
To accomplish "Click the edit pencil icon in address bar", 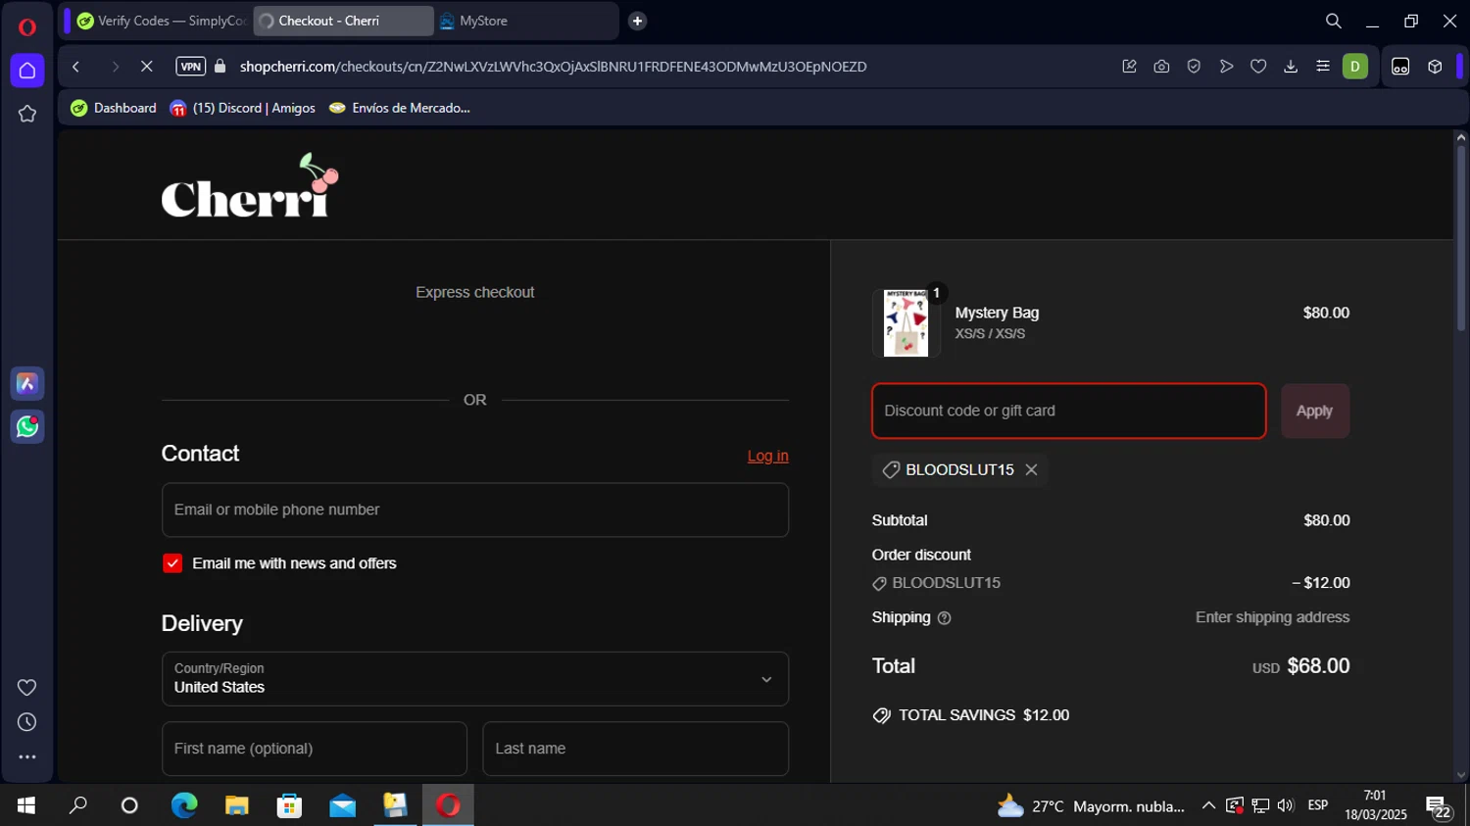I will [1129, 67].
